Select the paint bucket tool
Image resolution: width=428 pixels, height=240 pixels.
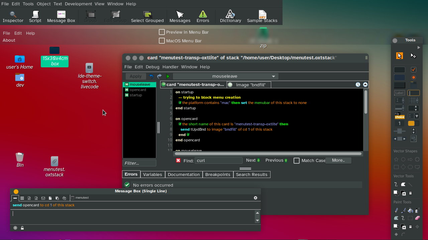point(410,211)
